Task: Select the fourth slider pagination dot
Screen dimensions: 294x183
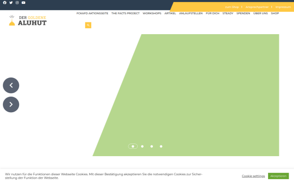Action: click(x=161, y=146)
